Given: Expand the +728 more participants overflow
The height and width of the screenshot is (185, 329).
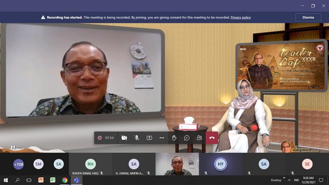Looking at the screenshot, I should [18, 164].
